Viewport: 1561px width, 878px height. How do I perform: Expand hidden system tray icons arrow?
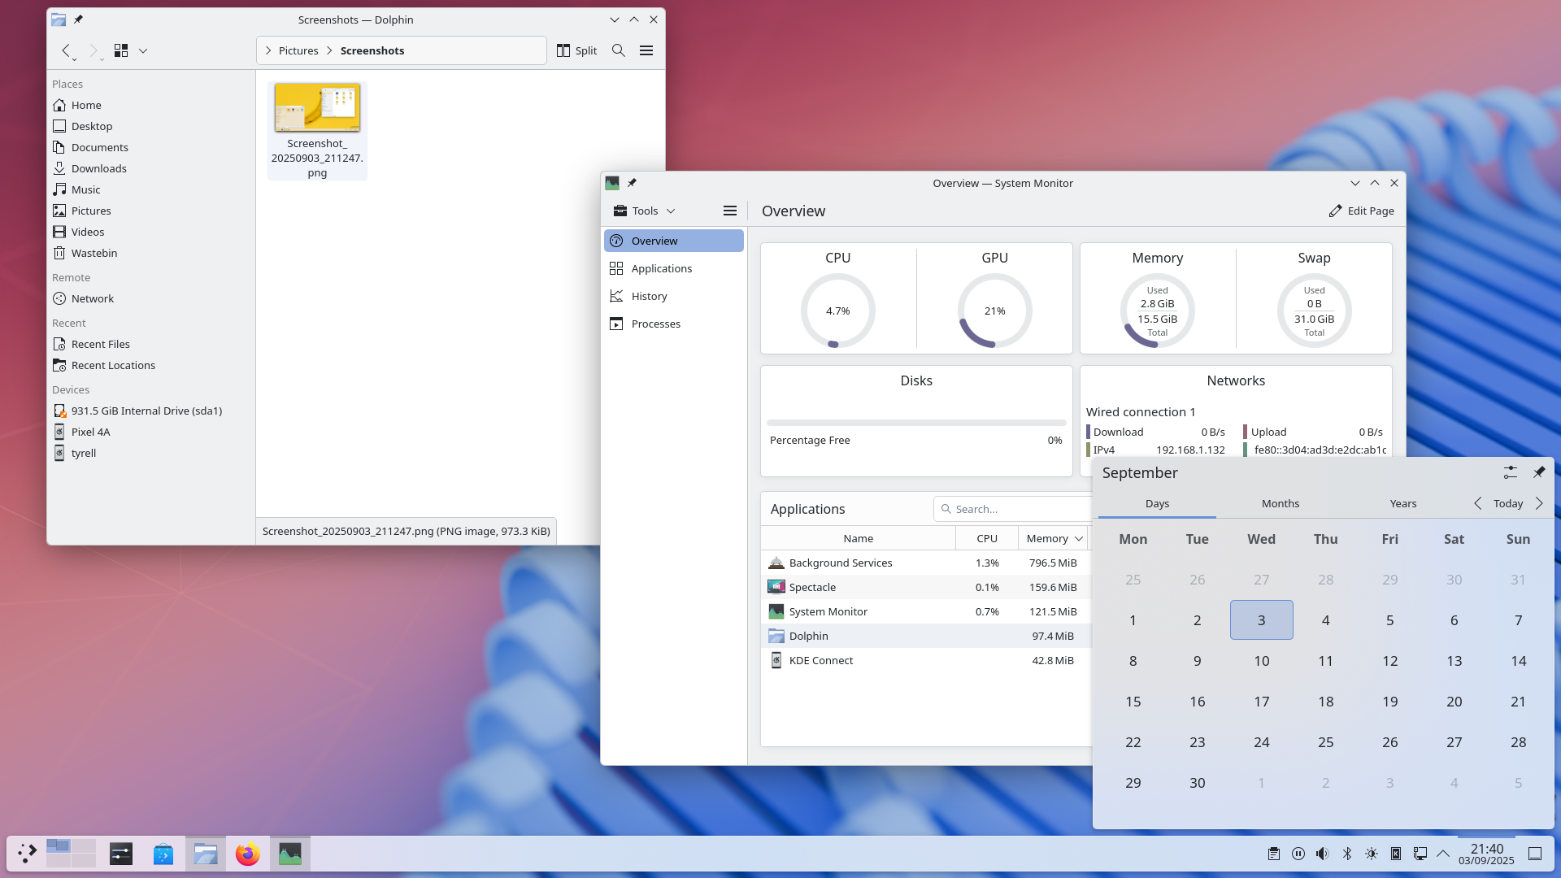[1443, 854]
